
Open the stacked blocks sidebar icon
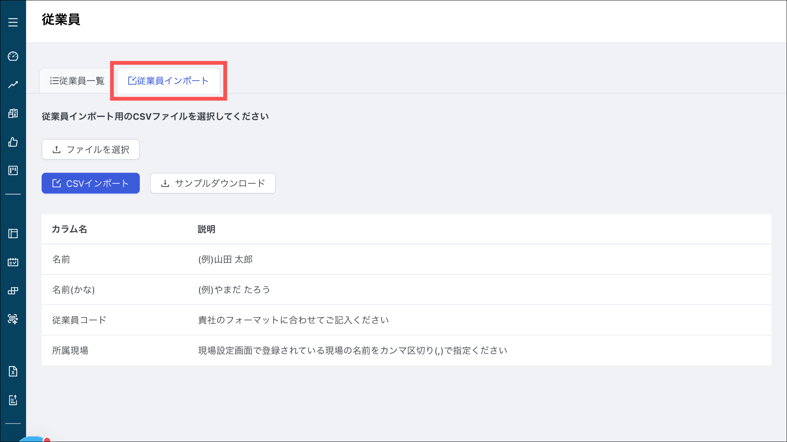13,291
